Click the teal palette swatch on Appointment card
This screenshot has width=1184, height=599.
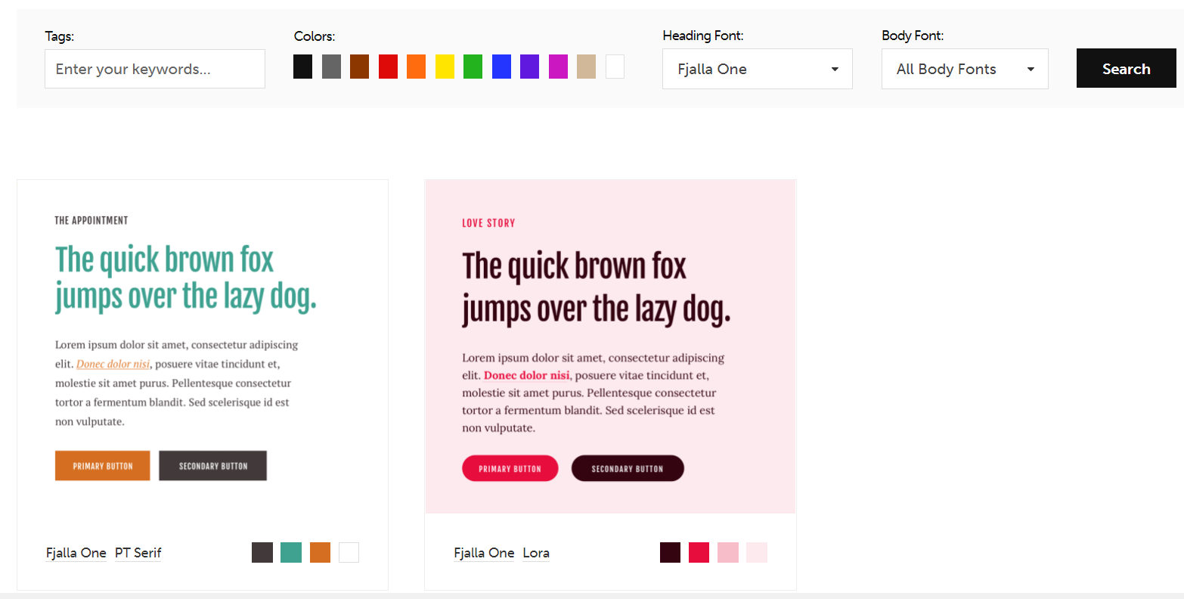coord(291,552)
